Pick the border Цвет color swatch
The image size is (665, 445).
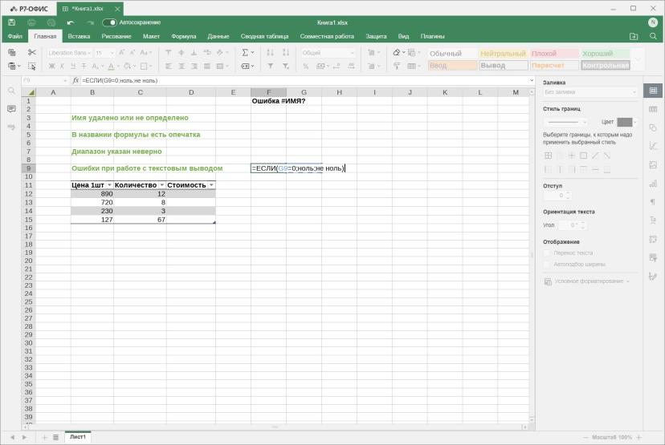pyautogui.click(x=625, y=122)
